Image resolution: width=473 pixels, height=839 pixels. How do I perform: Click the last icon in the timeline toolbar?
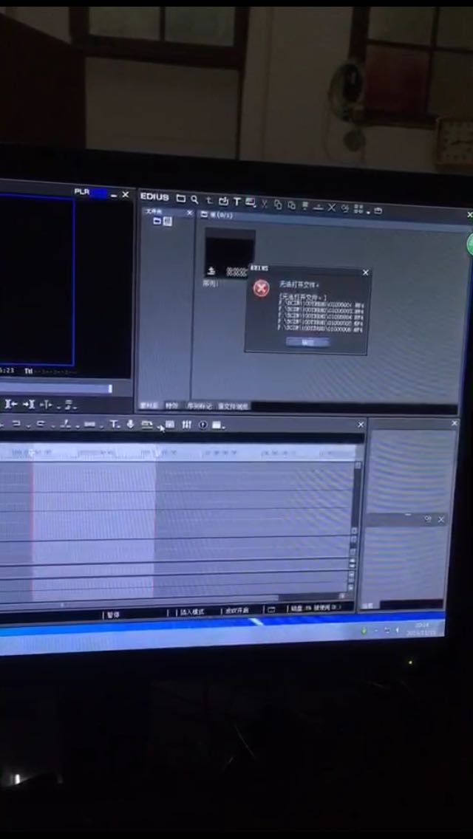217,425
